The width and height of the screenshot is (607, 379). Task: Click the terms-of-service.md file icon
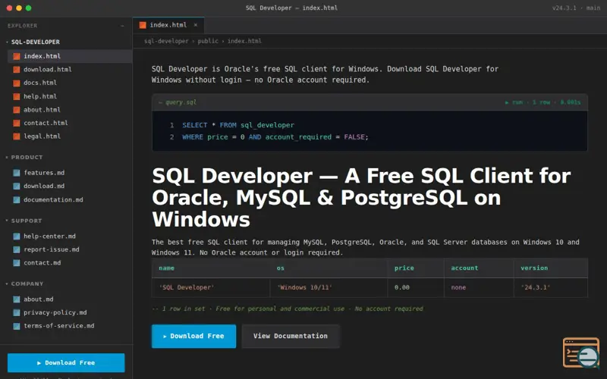(x=17, y=326)
